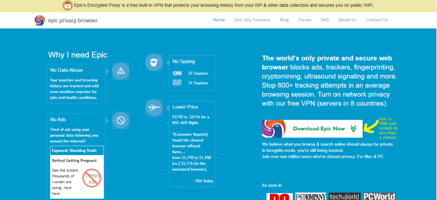Screen dimensions: 437x200
Task: Click the Fast Company logo
Action: tap(311, 197)
